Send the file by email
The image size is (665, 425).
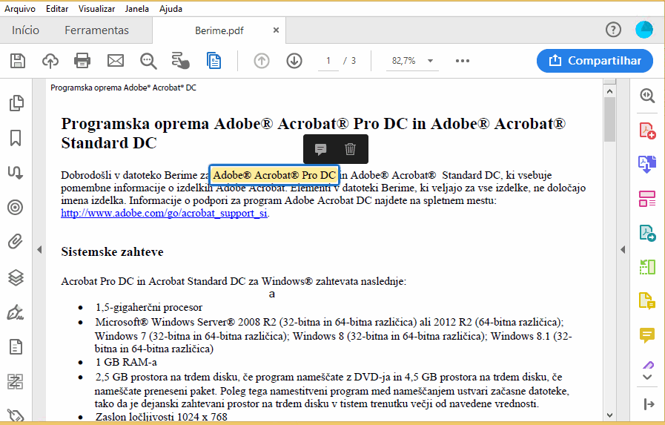pos(116,61)
